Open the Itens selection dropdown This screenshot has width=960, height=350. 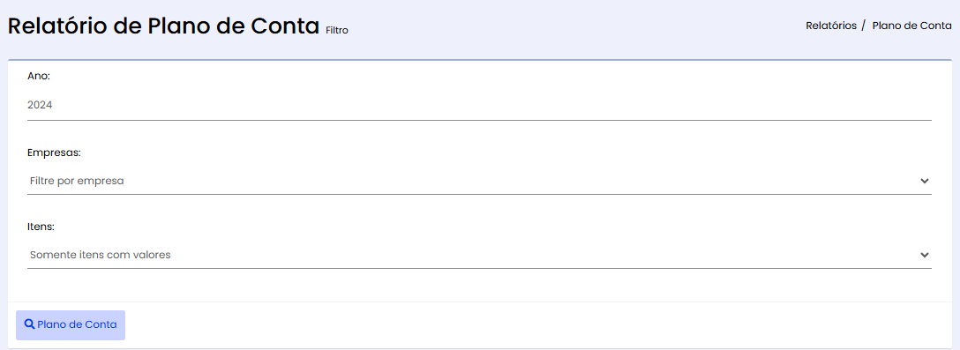click(479, 255)
